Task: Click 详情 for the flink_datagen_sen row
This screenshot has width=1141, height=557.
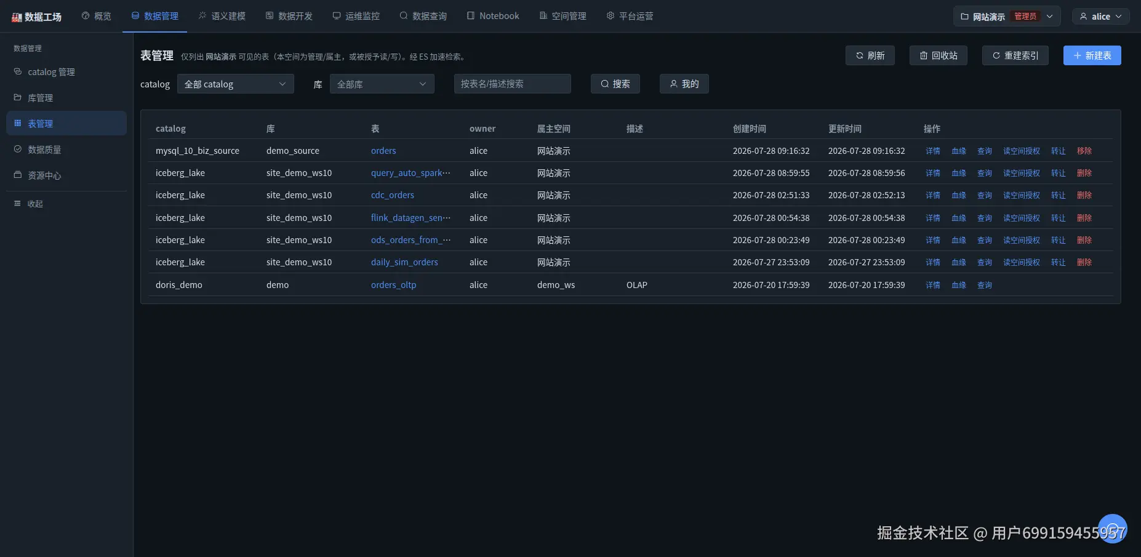Action: pos(933,218)
